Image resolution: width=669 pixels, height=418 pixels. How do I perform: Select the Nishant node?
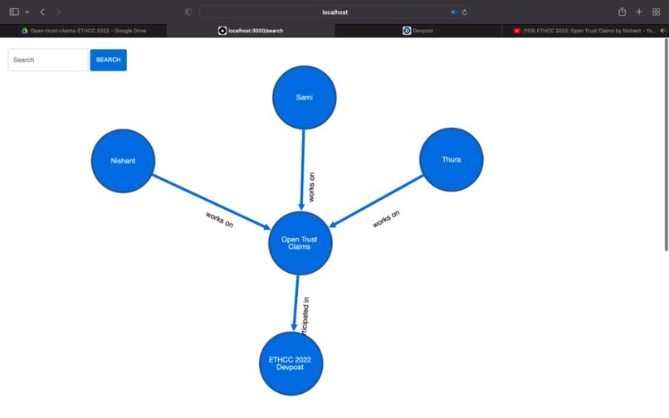(123, 161)
